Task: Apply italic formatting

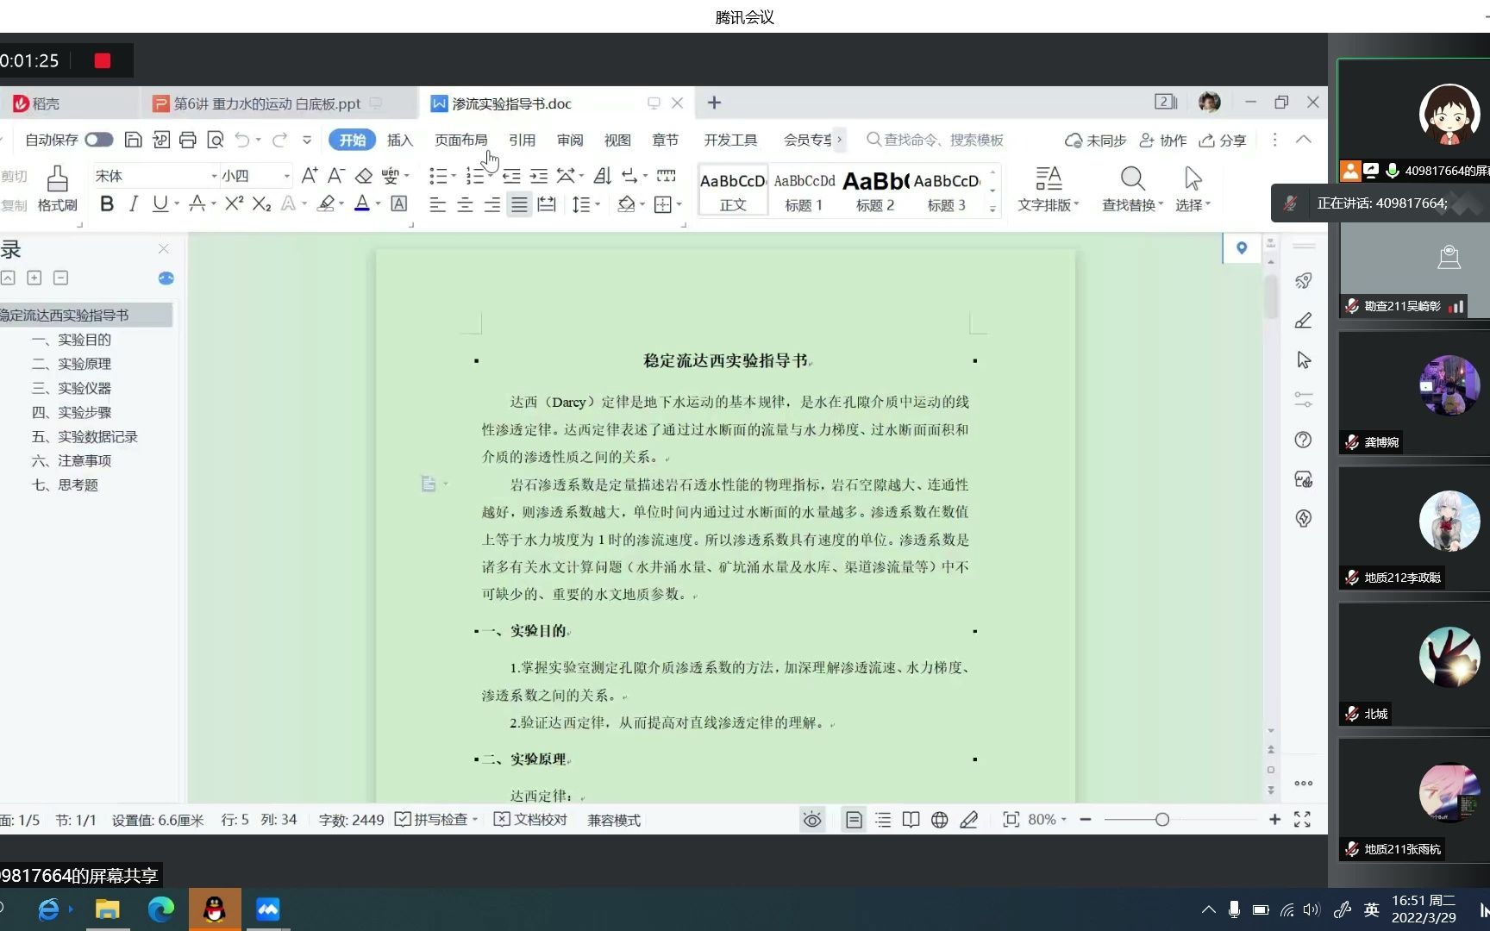Action: [x=134, y=204]
